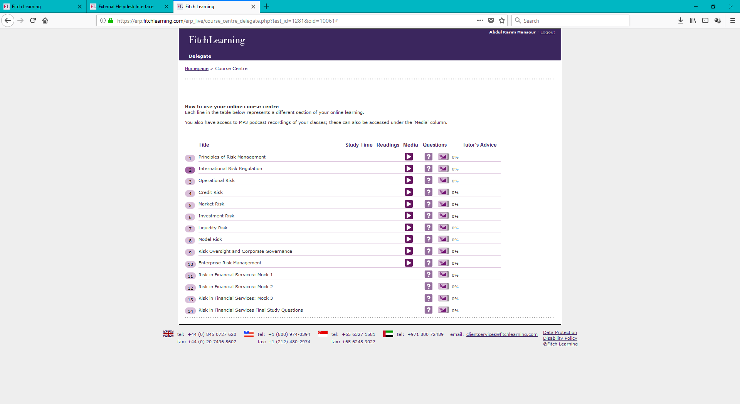740x404 pixels.
Task: Open questions for International Risk Regulation
Action: 429,169
